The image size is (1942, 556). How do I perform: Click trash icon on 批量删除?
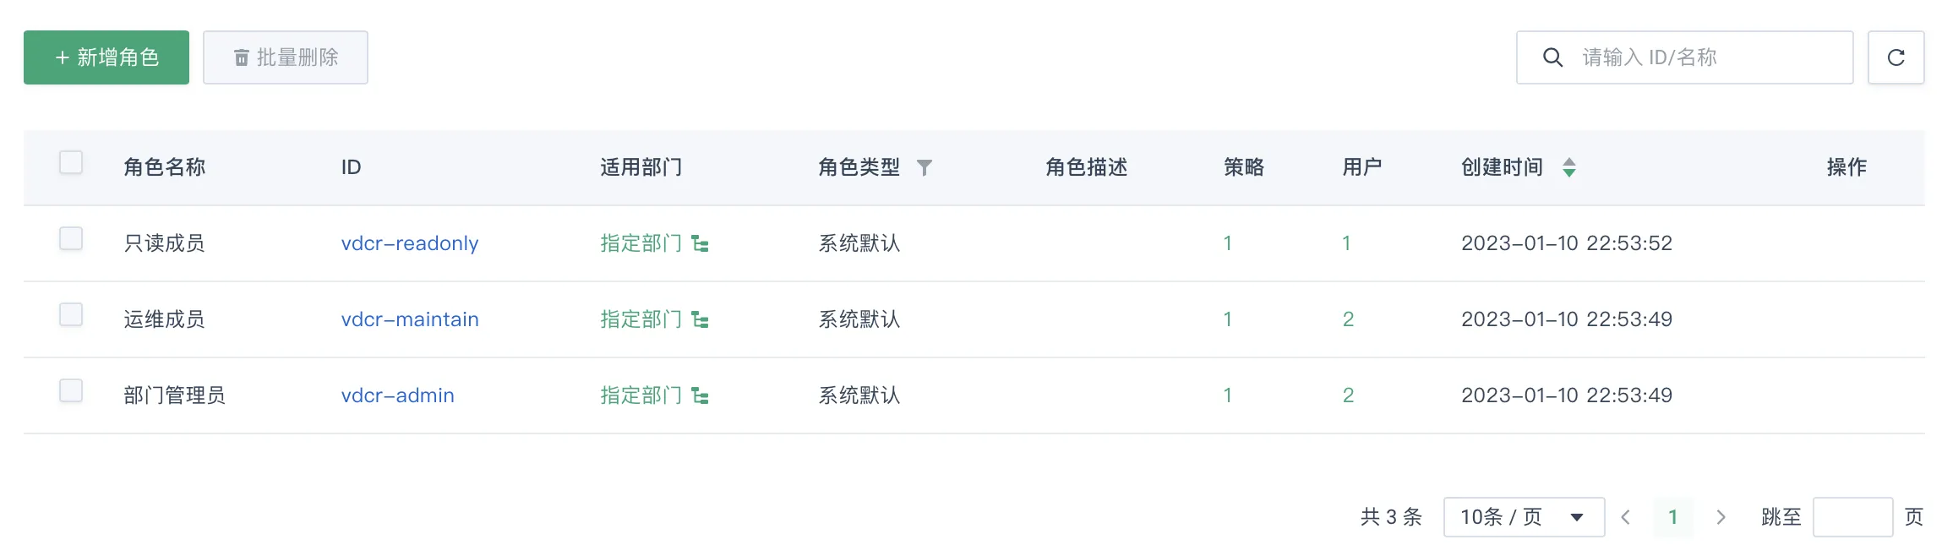click(x=241, y=57)
